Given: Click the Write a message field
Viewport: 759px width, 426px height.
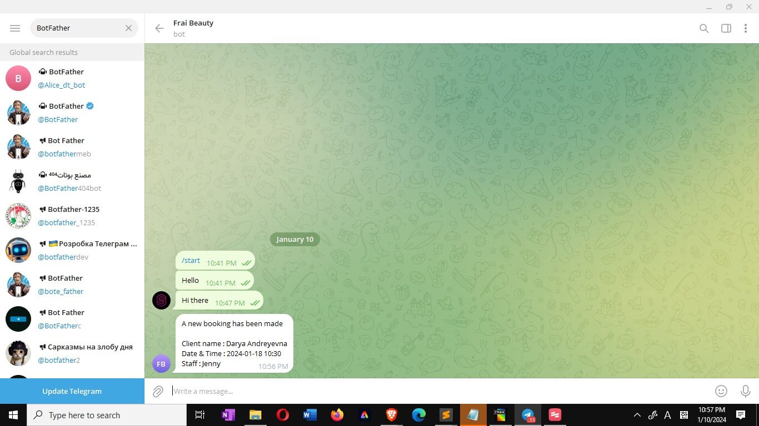Looking at the screenshot, I should [x=439, y=391].
